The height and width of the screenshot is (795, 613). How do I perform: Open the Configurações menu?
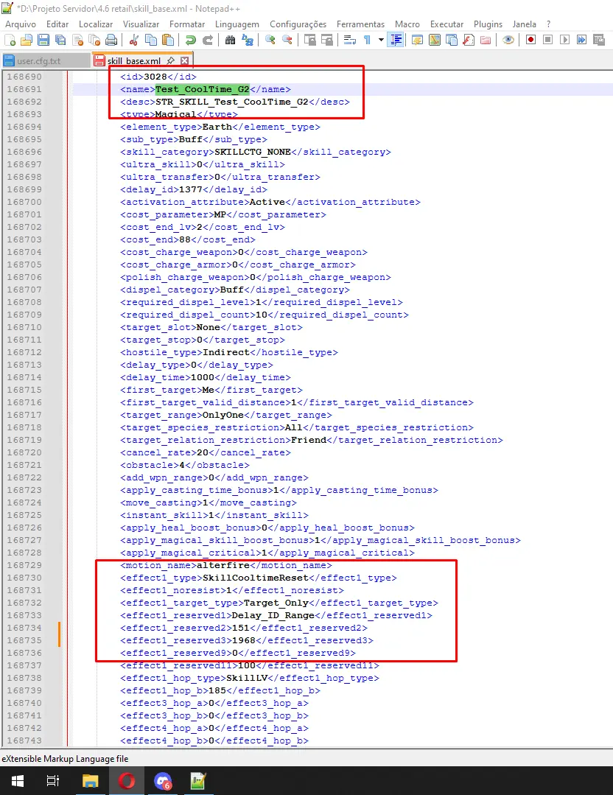[x=298, y=24]
